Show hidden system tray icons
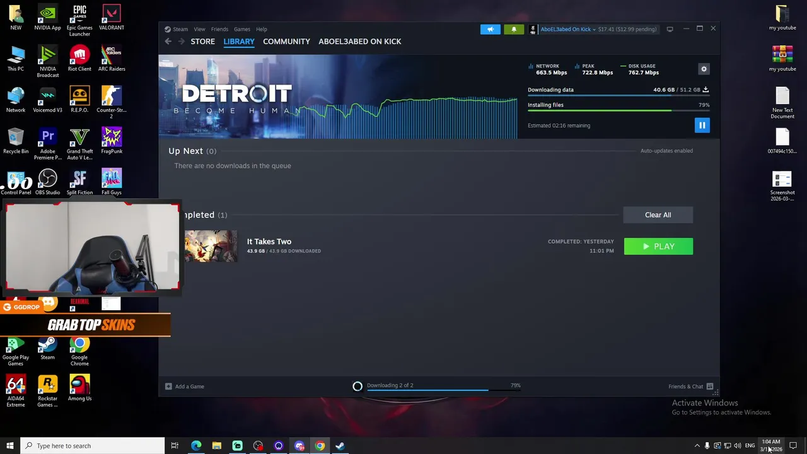Viewport: 807px width, 454px height. 697,446
